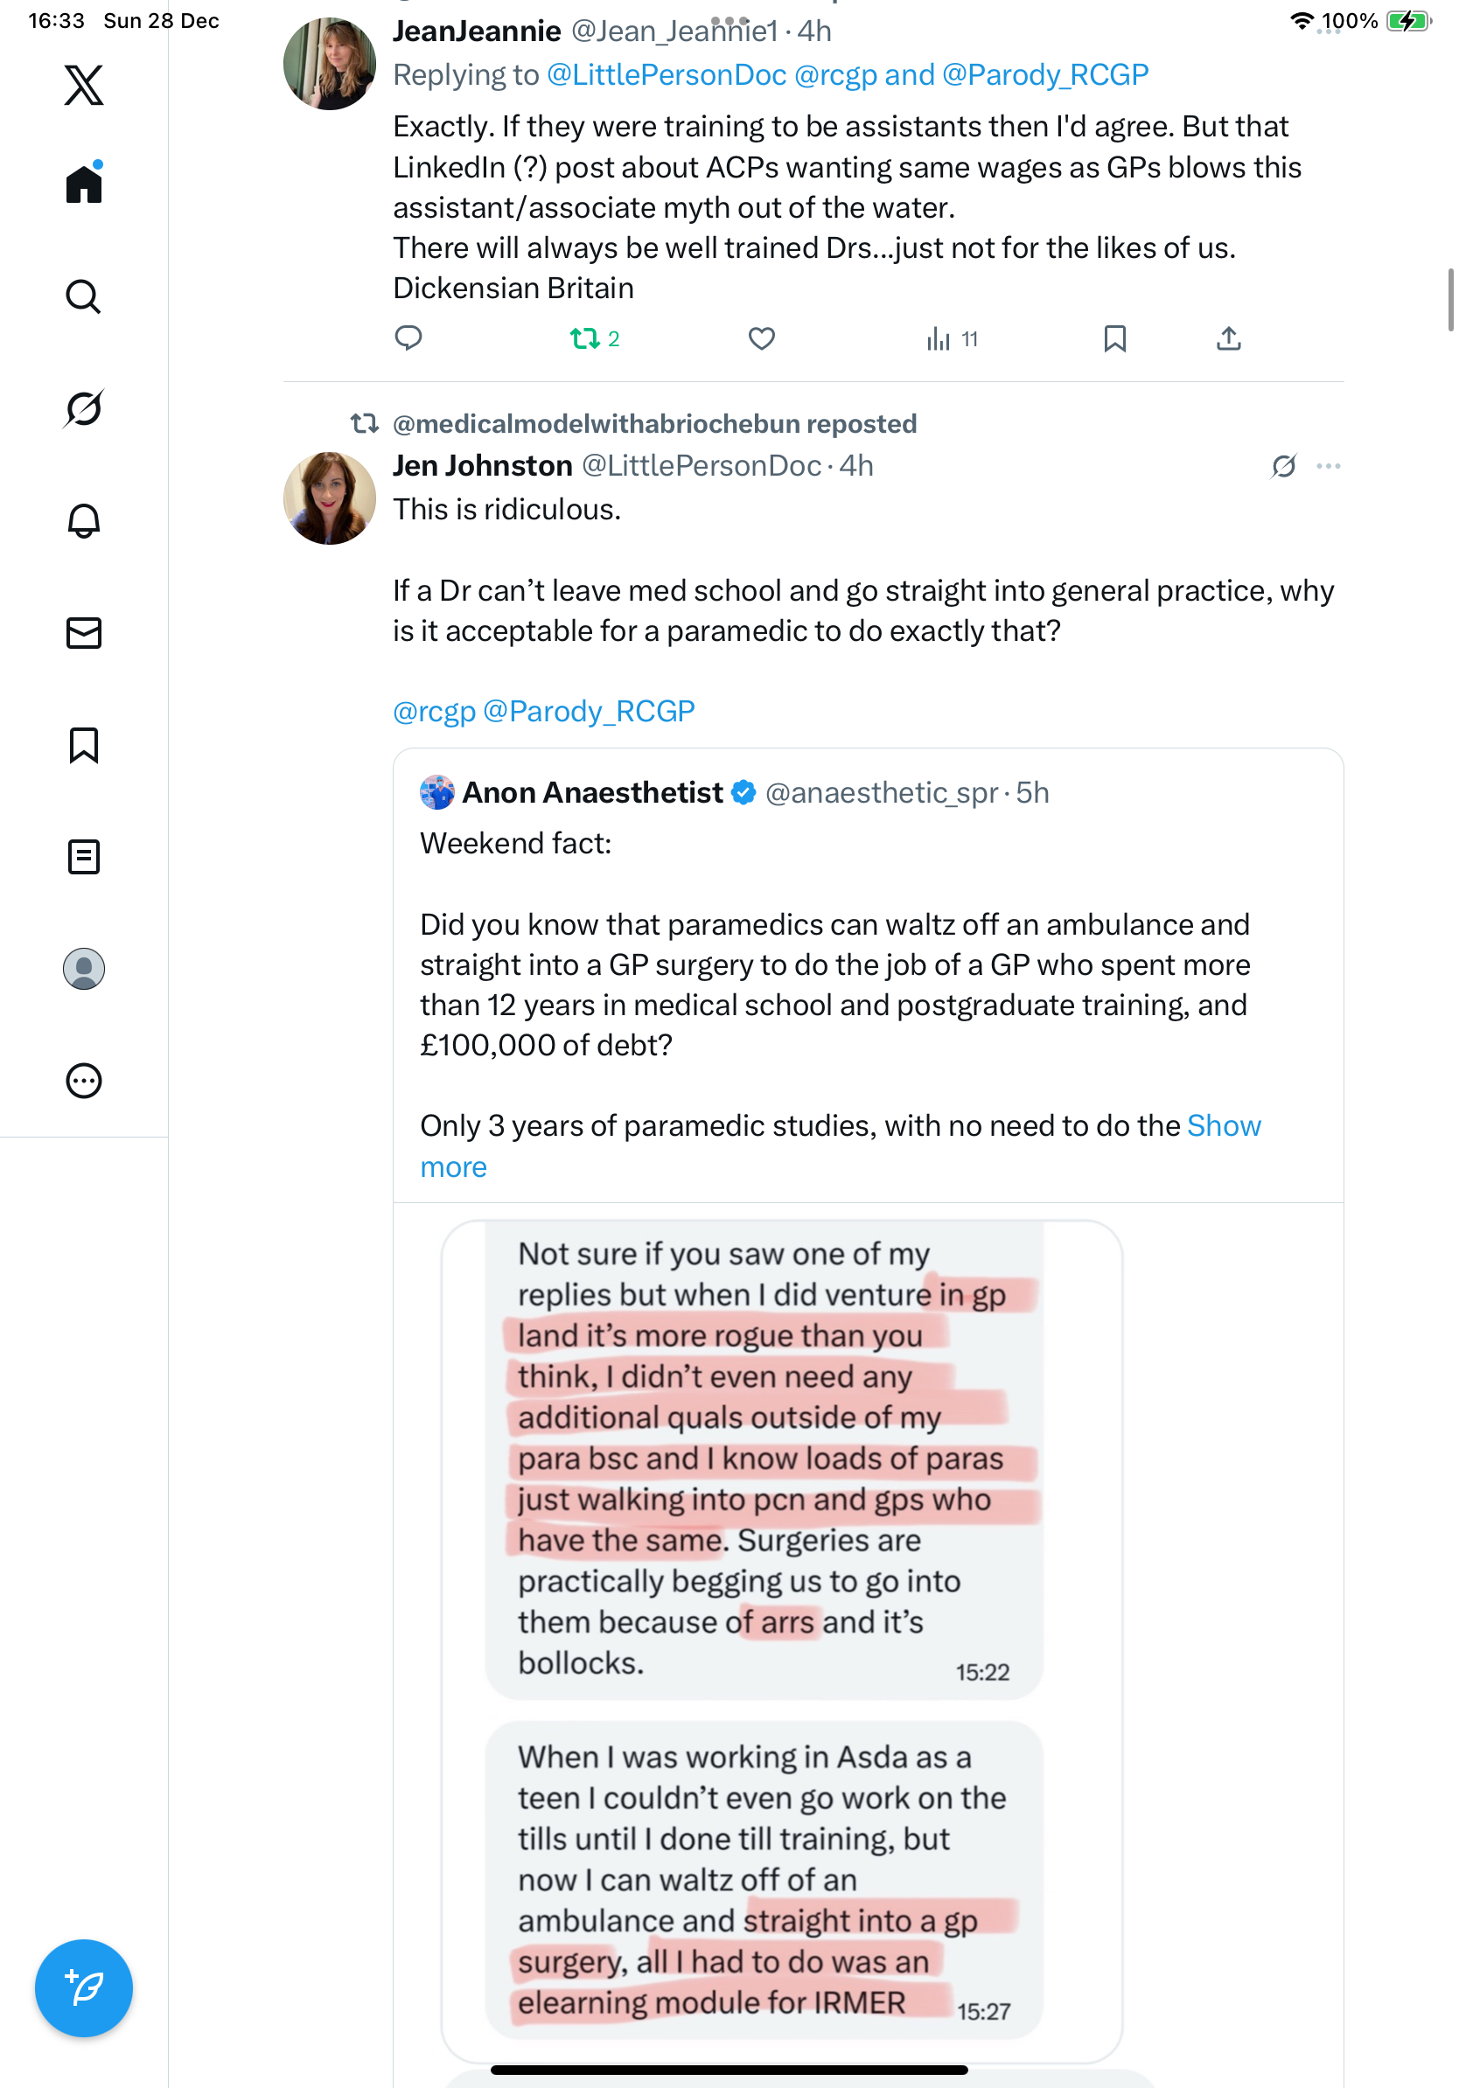This screenshot has height=2088, width=1459.
Task: Like JeanJeannie's reply
Action: click(x=761, y=339)
